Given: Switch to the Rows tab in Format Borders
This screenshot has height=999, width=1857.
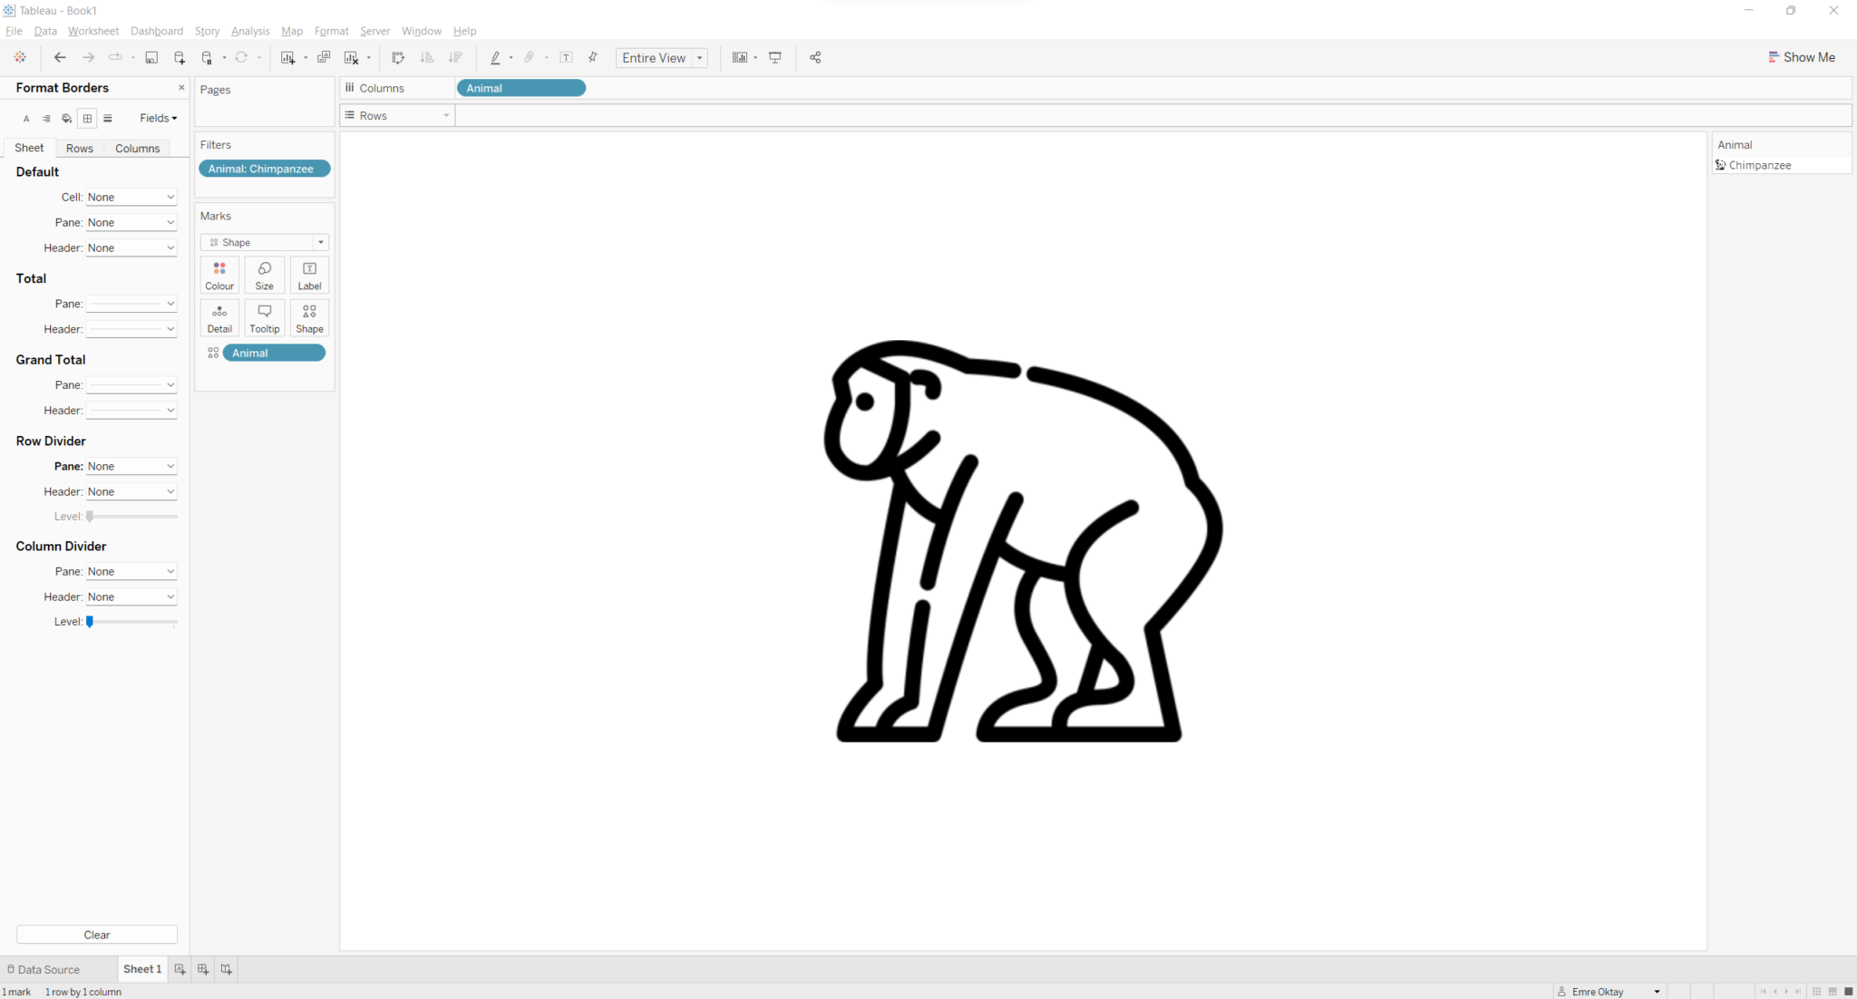Looking at the screenshot, I should coord(79,148).
